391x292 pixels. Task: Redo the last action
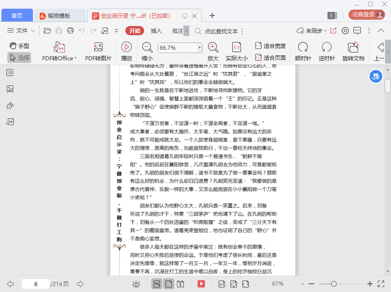pyautogui.click(x=93, y=31)
